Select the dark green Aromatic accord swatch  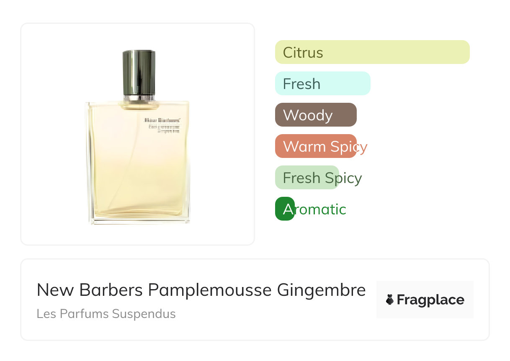tap(285, 209)
